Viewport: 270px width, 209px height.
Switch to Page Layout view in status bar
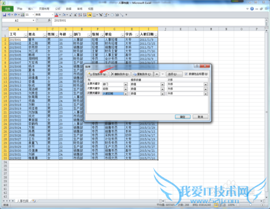click(220, 205)
